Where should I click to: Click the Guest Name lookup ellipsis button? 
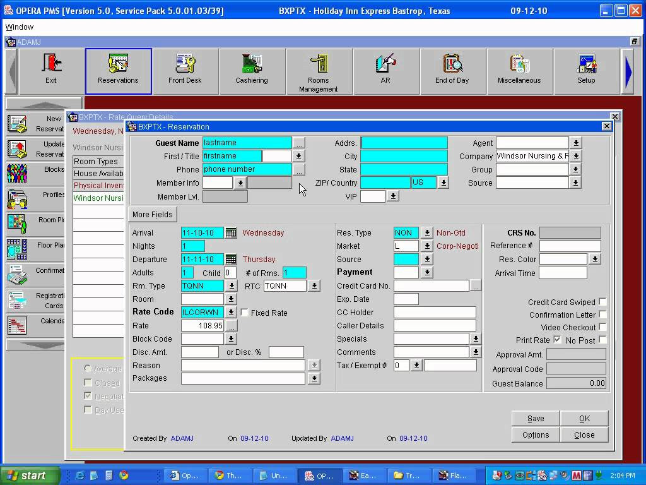298,143
